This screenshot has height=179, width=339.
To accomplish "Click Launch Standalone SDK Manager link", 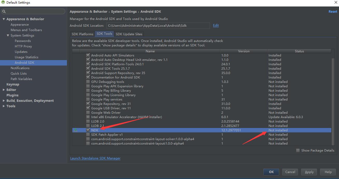I will [95, 158].
